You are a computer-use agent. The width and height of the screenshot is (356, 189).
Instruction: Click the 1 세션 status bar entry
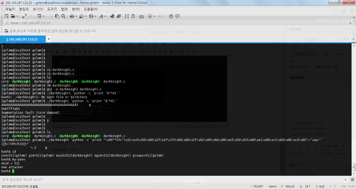click(320, 186)
